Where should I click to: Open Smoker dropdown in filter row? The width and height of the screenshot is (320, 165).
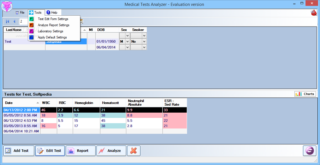[x=144, y=36]
